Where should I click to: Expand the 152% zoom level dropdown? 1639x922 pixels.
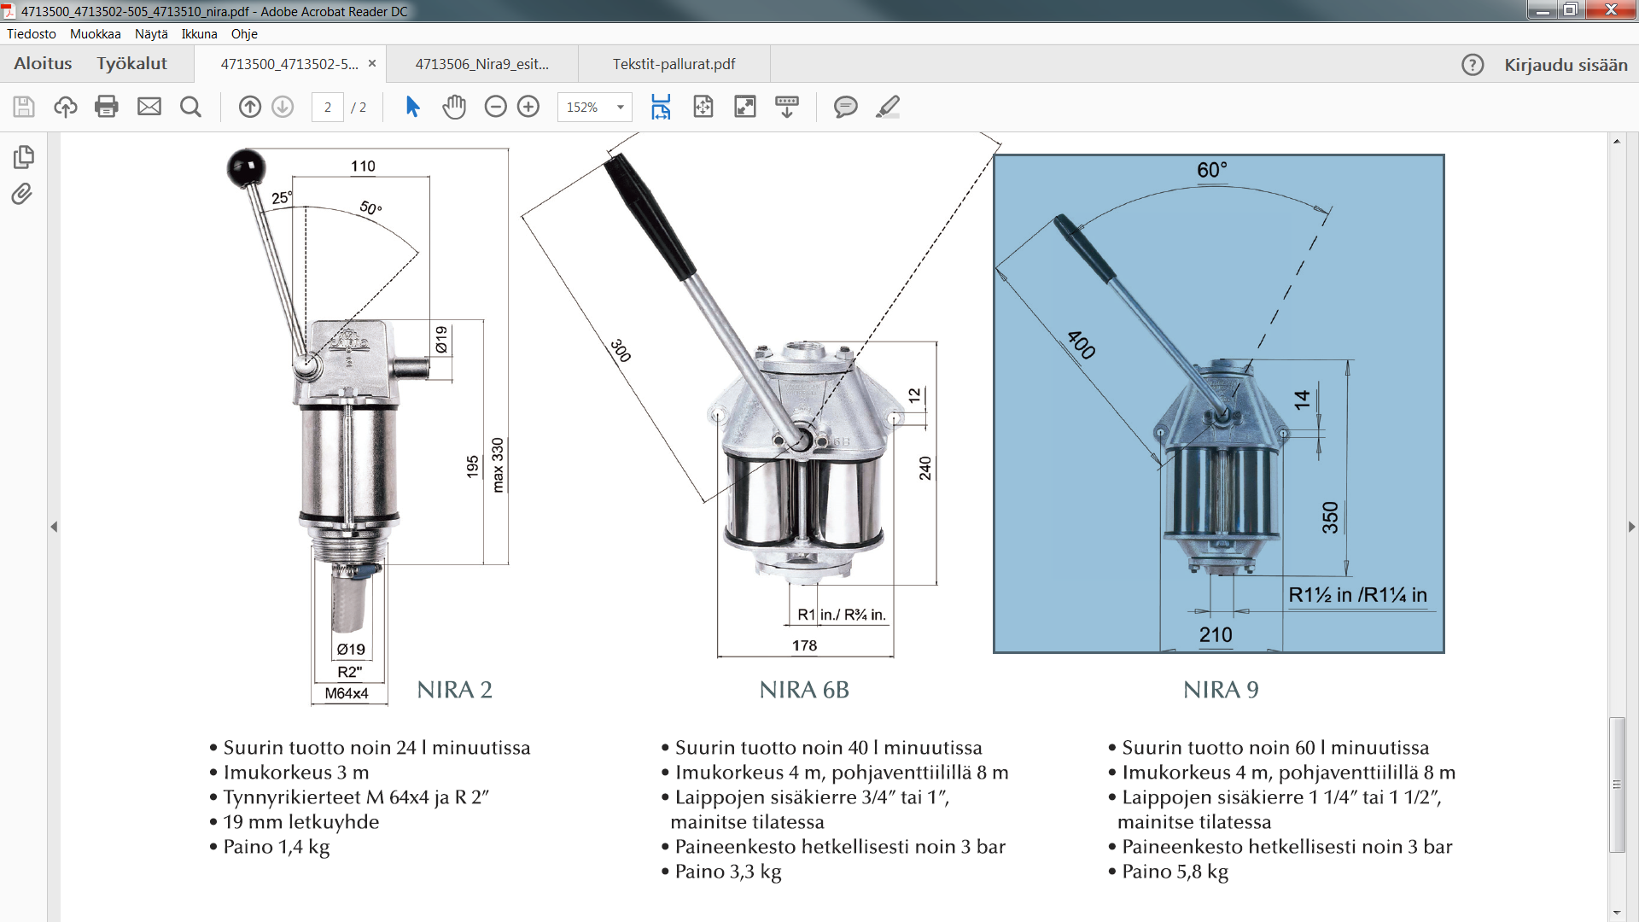point(621,108)
